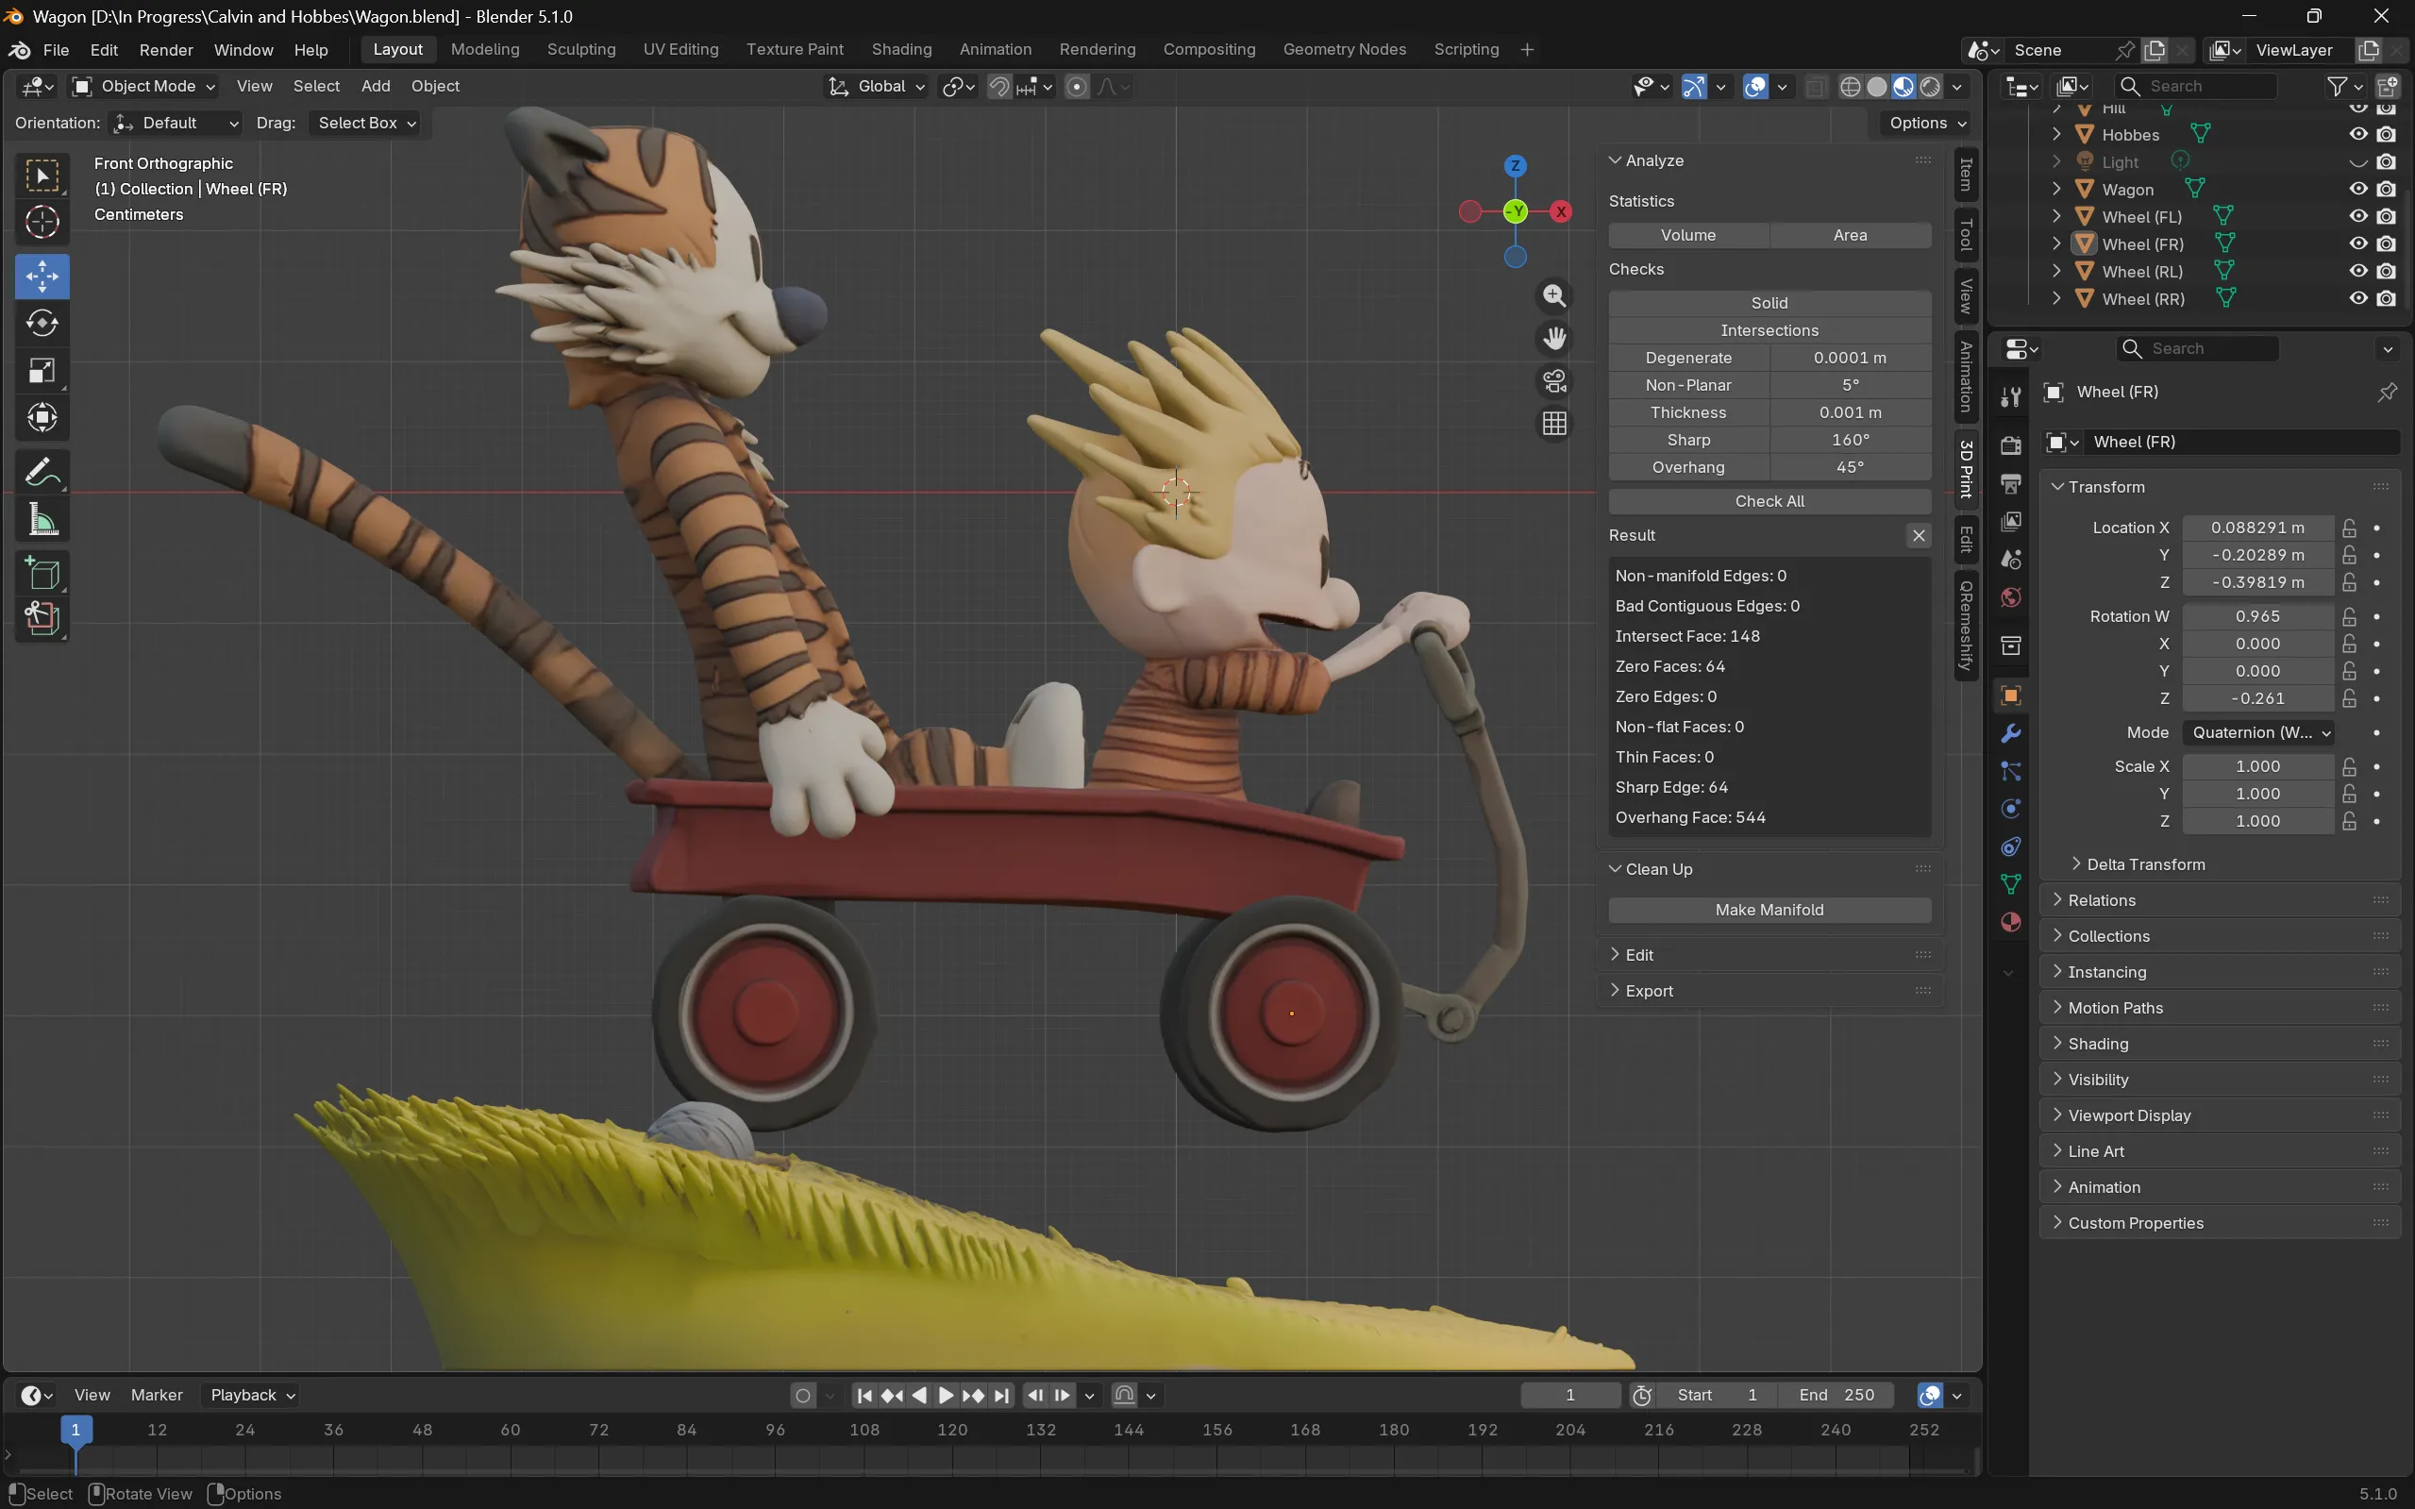Select the Select Box tool icon
This screenshot has height=1509, width=2415.
click(42, 176)
